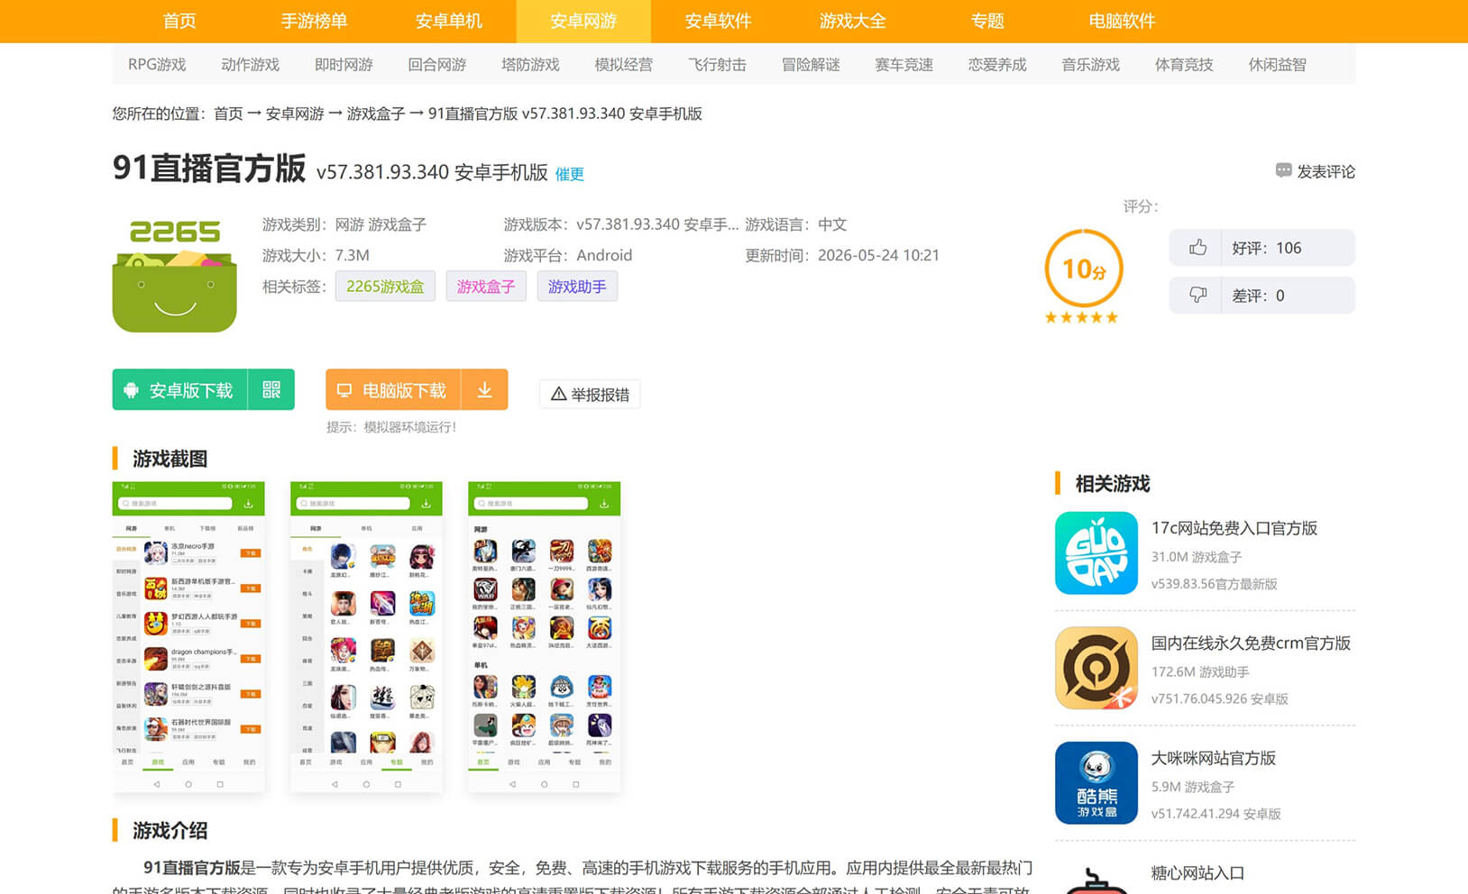Click the five-star rating row

click(x=1081, y=317)
